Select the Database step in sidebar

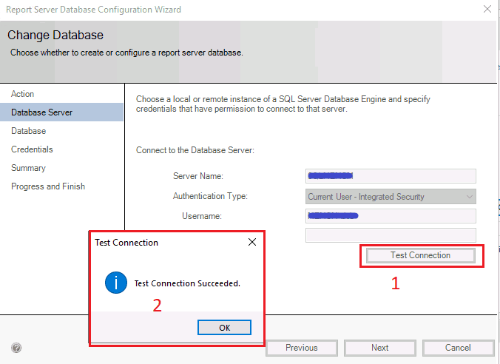point(29,131)
